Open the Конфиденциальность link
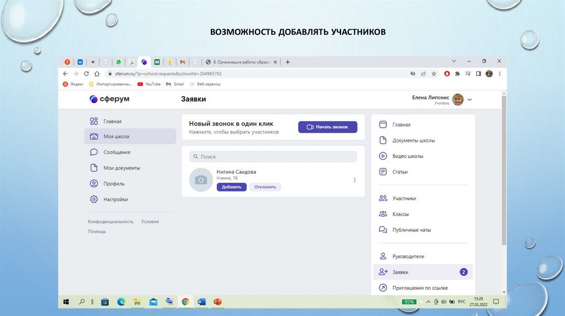The height and width of the screenshot is (316, 565). click(x=110, y=221)
